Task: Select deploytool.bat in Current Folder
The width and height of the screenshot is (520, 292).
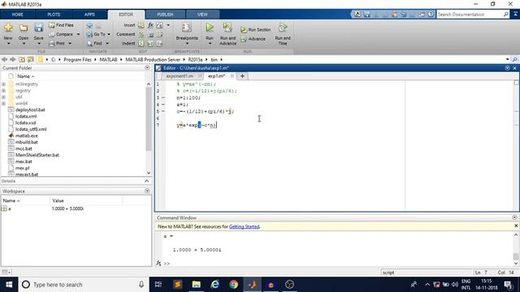Action: coord(30,110)
